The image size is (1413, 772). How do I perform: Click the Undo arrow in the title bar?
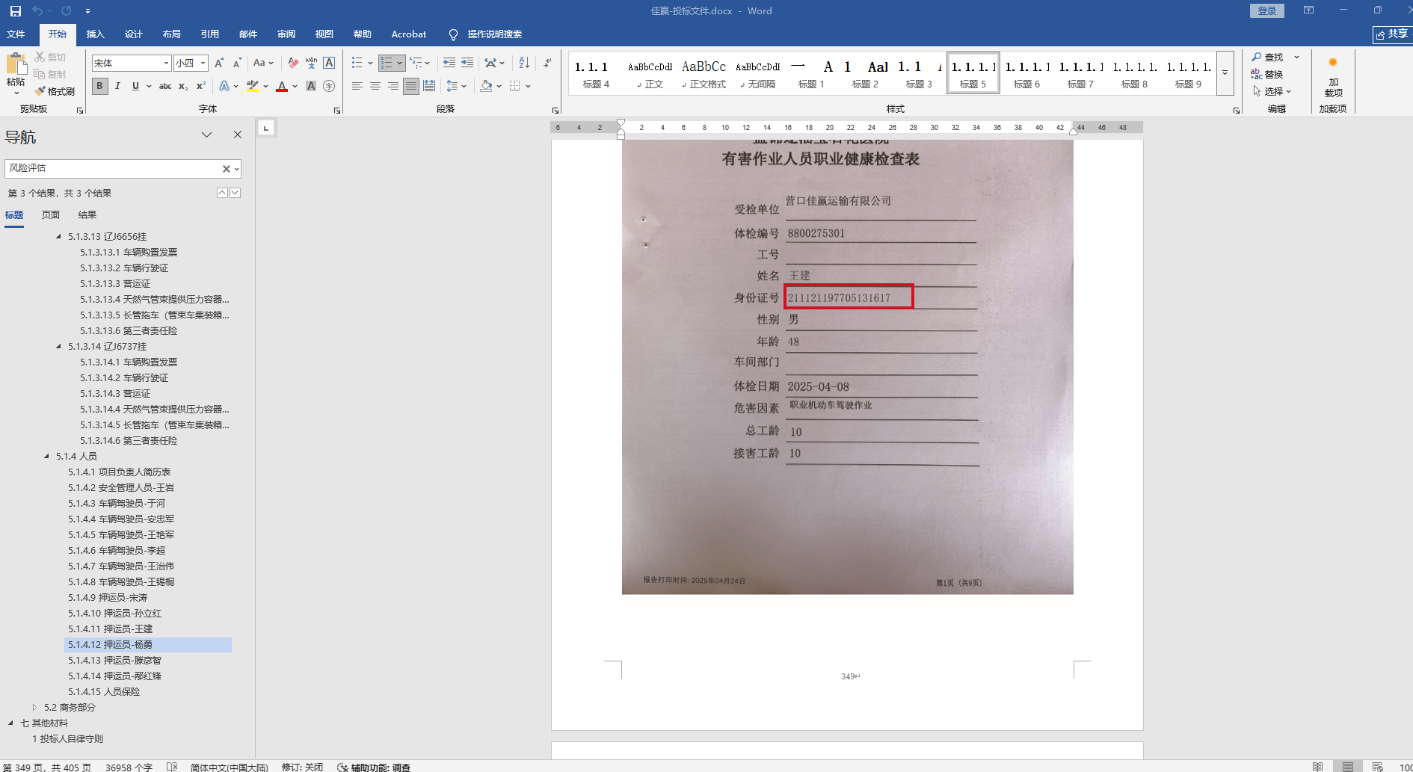(x=37, y=11)
